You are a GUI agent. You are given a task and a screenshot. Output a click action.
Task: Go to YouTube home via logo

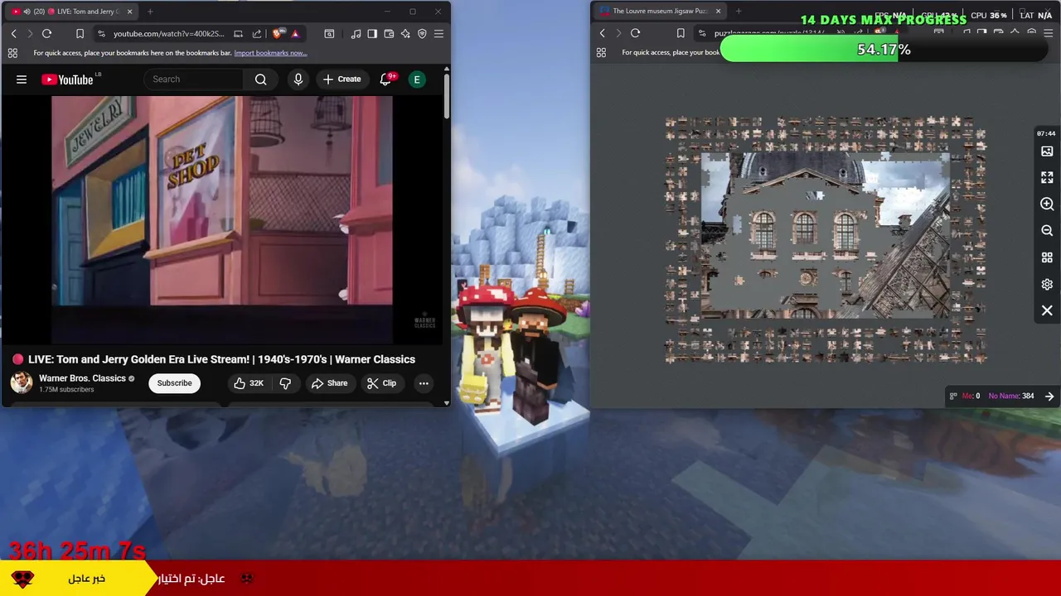click(67, 79)
